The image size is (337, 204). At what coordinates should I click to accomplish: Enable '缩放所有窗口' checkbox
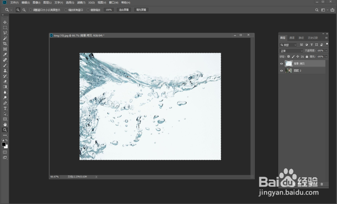(x=66, y=10)
